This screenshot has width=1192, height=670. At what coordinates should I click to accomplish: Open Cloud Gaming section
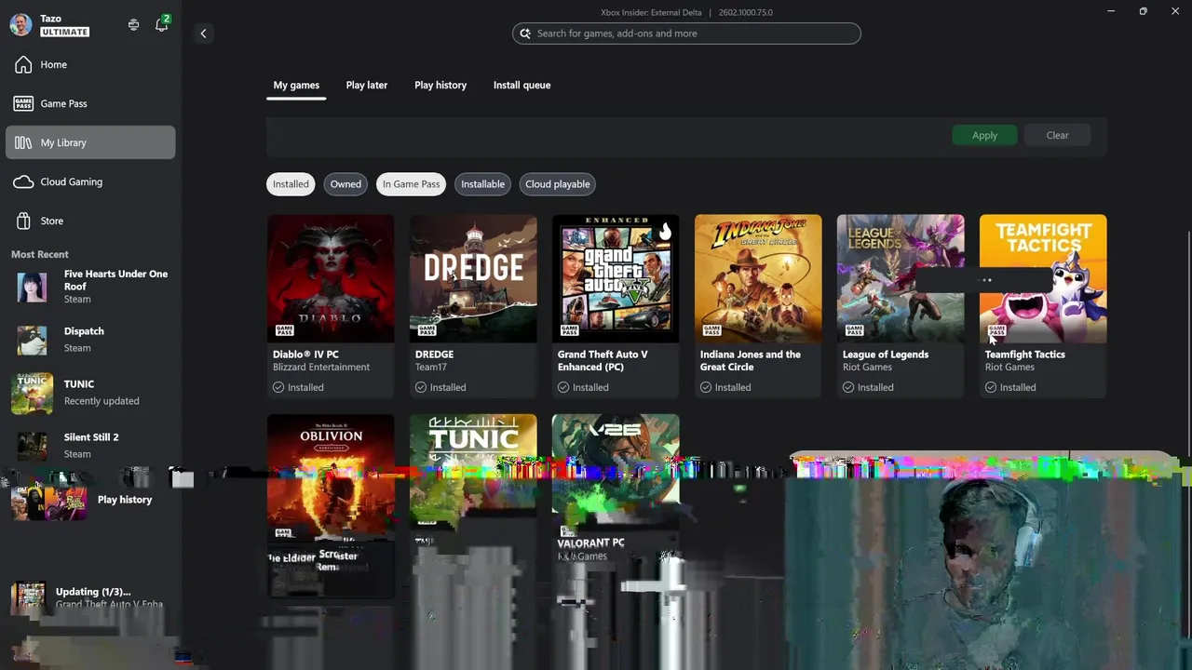[x=90, y=181]
